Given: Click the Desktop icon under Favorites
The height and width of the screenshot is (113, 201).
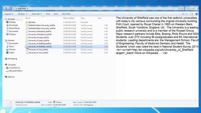Looking at the screenshot, I should coord(8,22).
